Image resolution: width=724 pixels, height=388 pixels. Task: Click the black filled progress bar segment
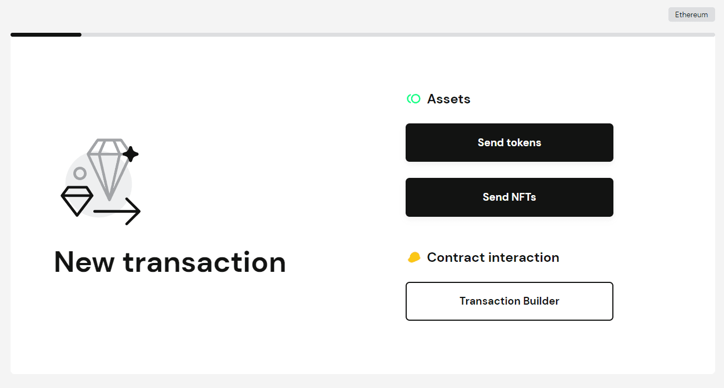click(46, 34)
